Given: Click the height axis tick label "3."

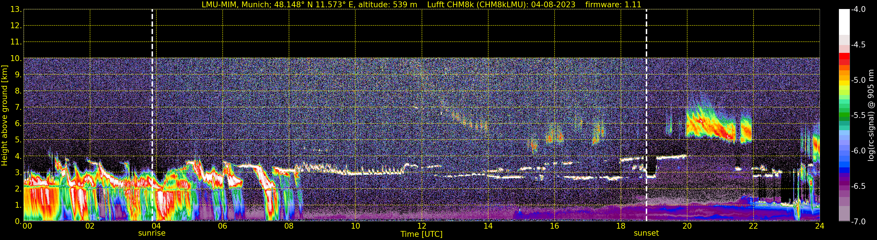Looking at the screenshot, I should pyautogui.click(x=18, y=172).
